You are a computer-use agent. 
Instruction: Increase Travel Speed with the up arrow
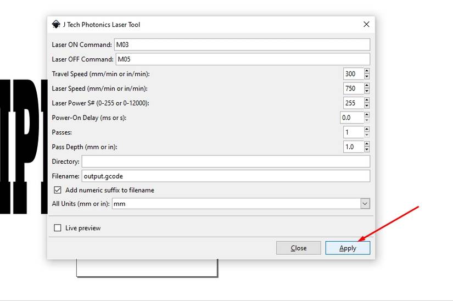[x=367, y=71]
